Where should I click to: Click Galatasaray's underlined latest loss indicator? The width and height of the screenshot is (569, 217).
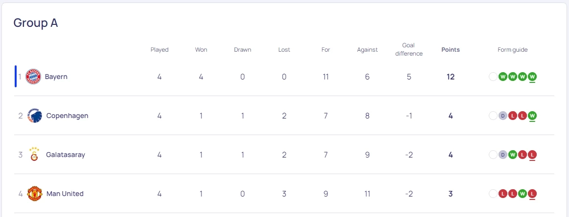click(532, 155)
